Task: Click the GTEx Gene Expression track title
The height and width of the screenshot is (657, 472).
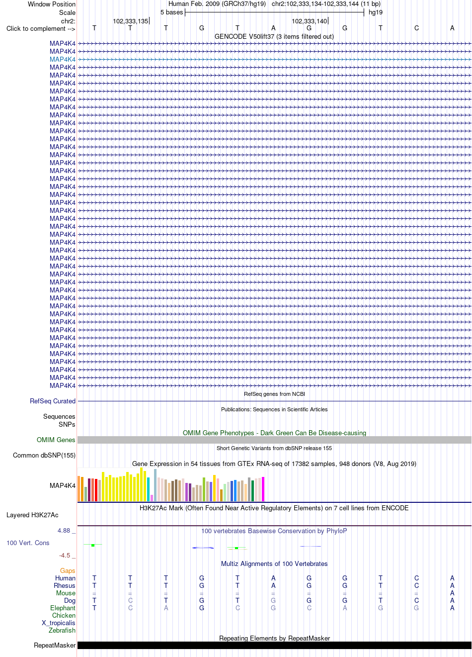Action: 274,464
